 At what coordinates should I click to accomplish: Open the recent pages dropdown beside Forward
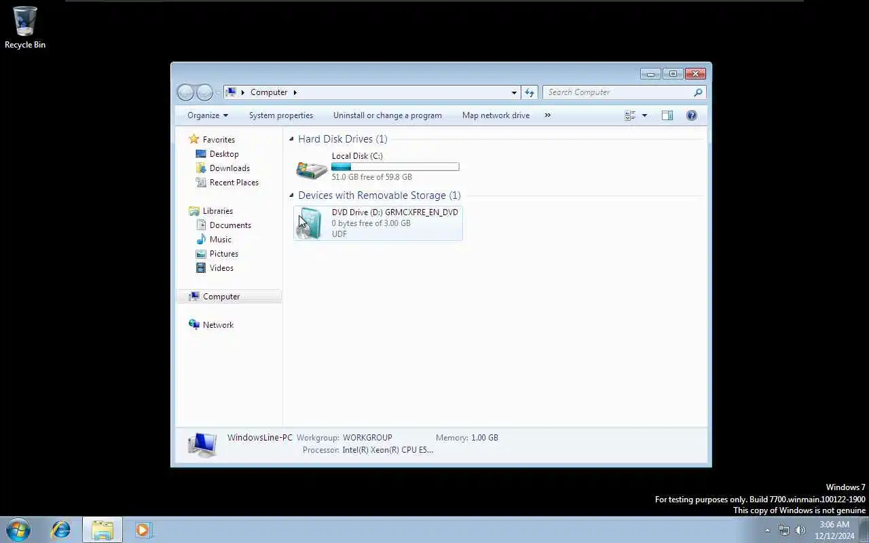point(218,92)
